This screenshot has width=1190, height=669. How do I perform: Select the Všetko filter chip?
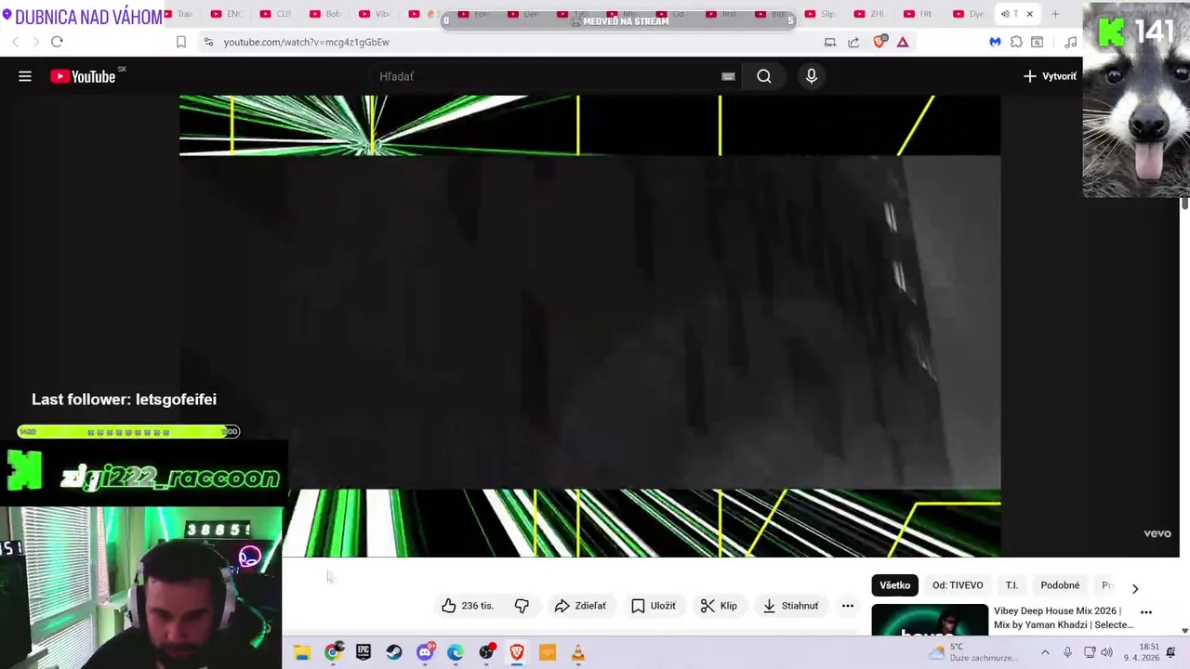tap(894, 585)
